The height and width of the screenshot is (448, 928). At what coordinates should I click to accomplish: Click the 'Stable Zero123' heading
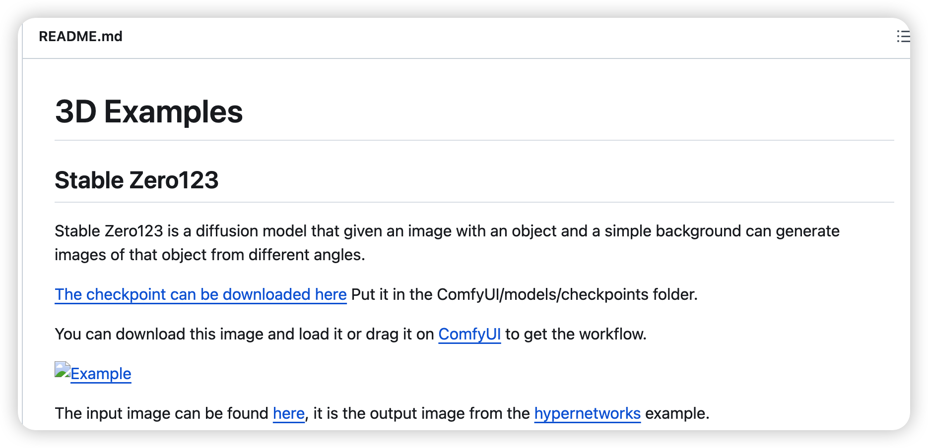tap(136, 180)
